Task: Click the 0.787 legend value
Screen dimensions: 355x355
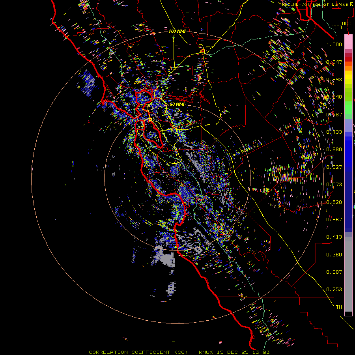Action: pyautogui.click(x=334, y=114)
